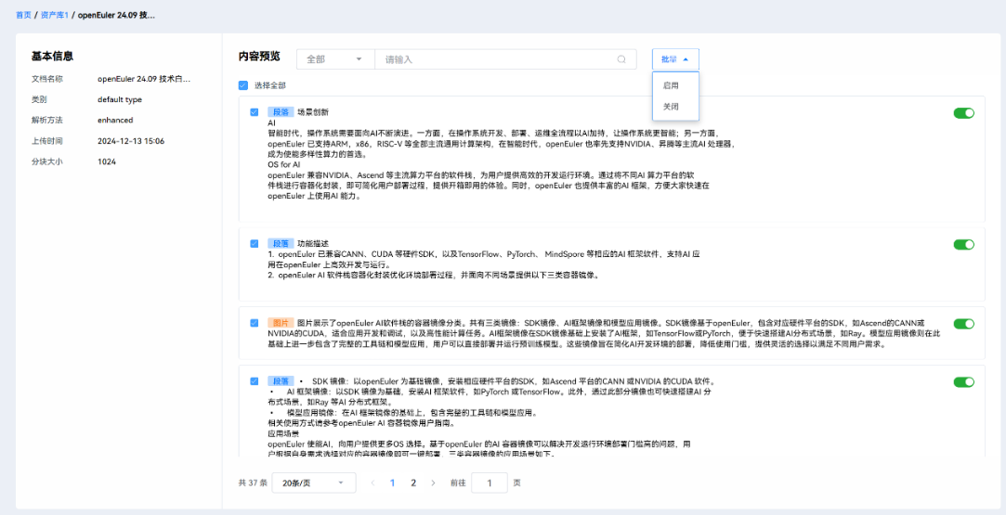This screenshot has height=515, width=1006.
Task: Focus the 前往 page number field
Action: 490,483
